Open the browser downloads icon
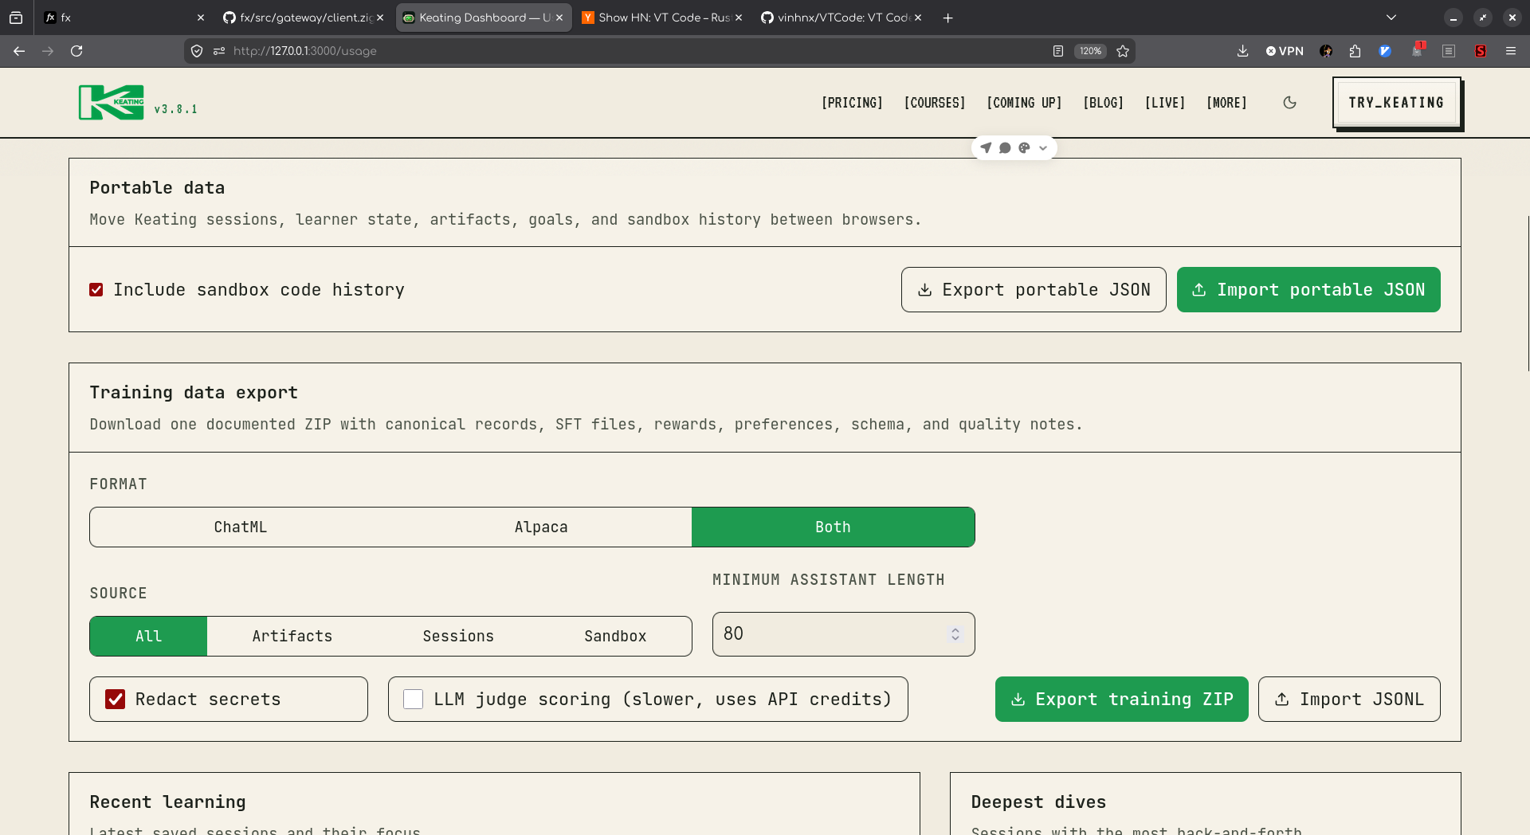 [1242, 51]
